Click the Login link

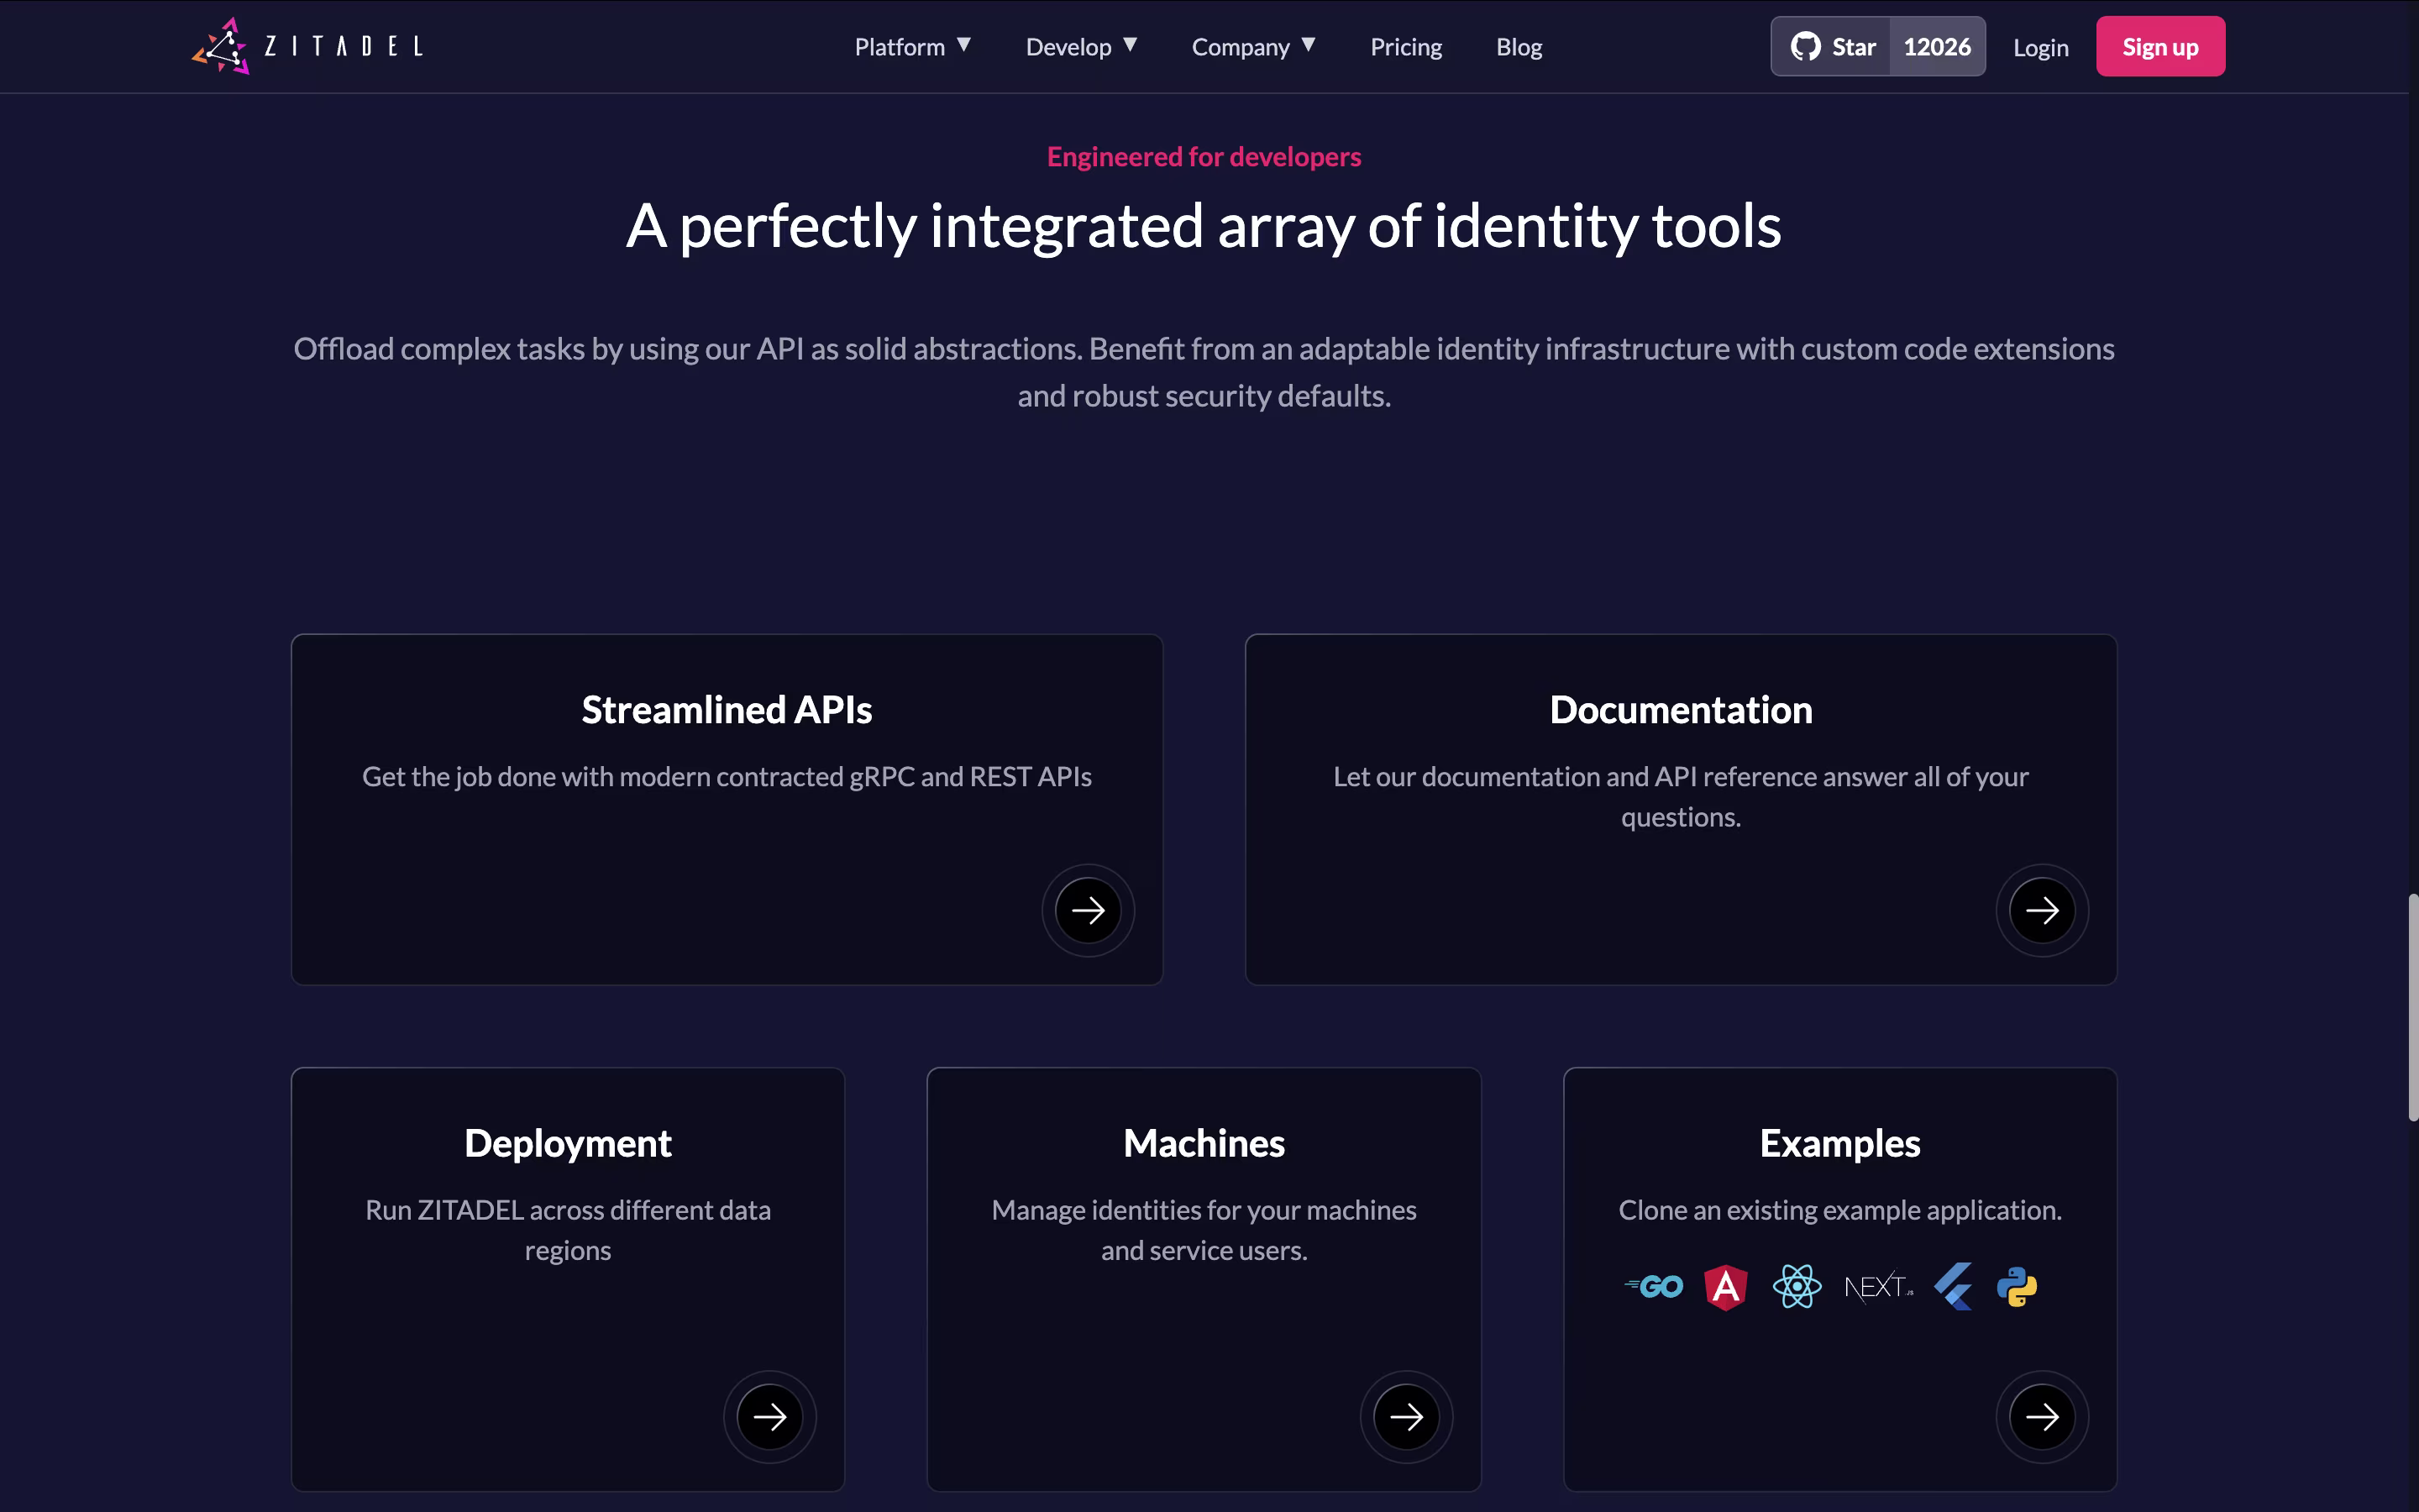(2040, 48)
